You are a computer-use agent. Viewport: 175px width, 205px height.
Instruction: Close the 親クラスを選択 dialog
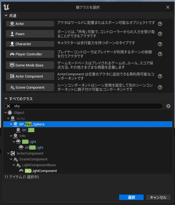coord(168,7)
